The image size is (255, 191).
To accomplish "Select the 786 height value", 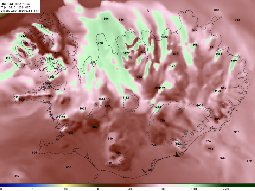I will click(x=121, y=20).
